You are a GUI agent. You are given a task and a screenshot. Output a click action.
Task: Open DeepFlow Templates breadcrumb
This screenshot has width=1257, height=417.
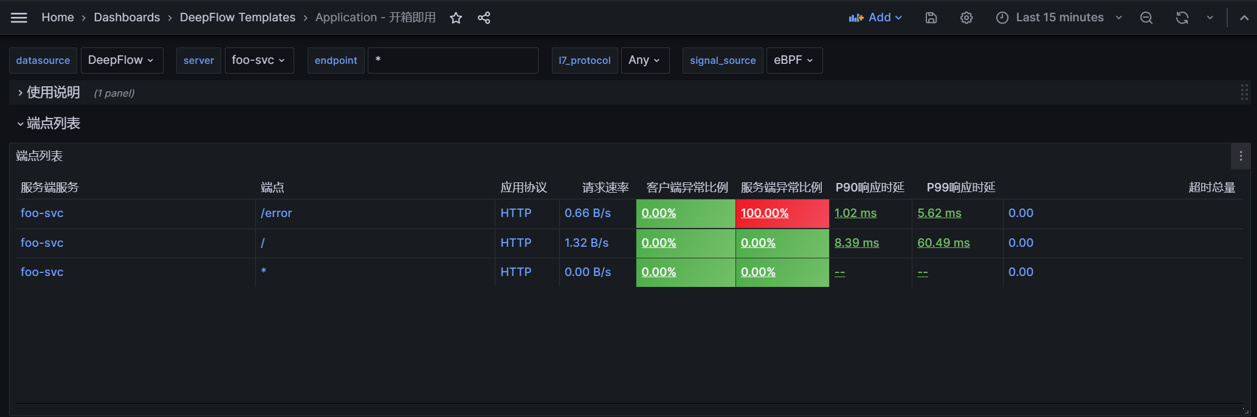(x=238, y=18)
